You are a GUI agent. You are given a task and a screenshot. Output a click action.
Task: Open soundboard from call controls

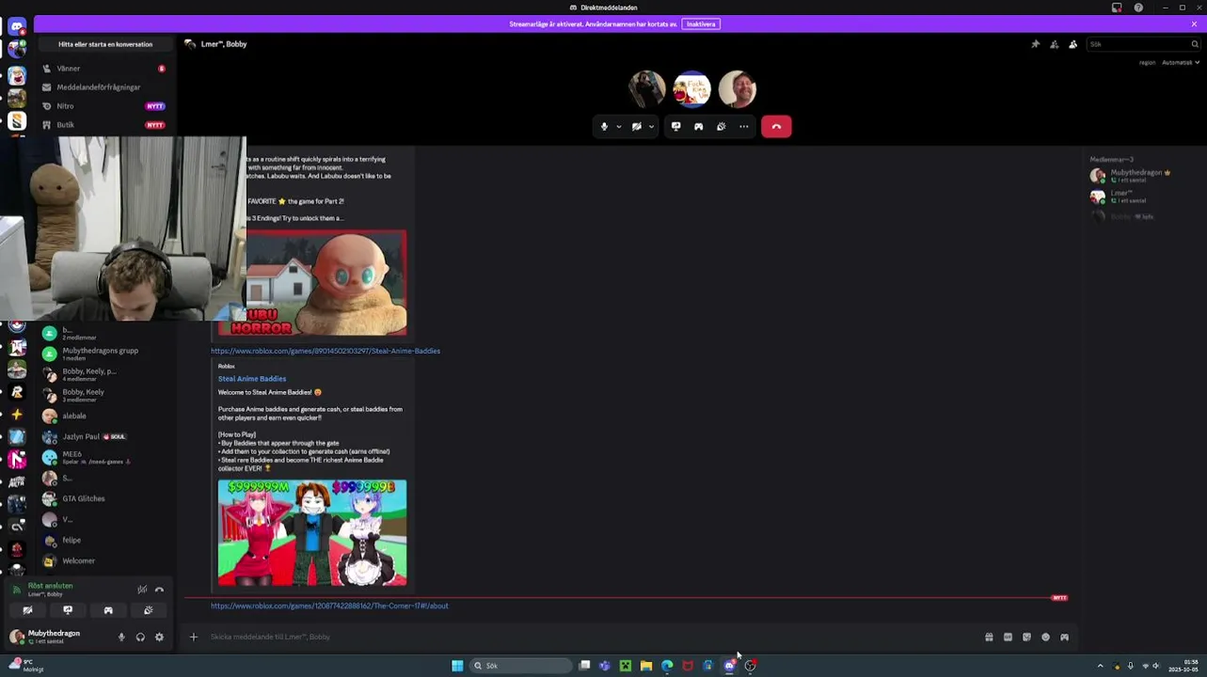[721, 126]
